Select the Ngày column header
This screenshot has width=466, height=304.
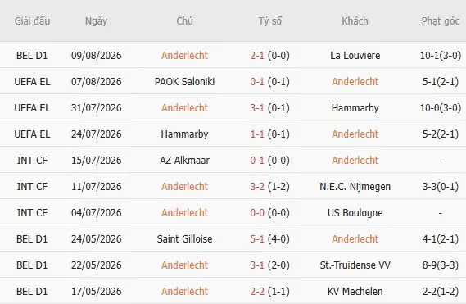click(x=96, y=20)
